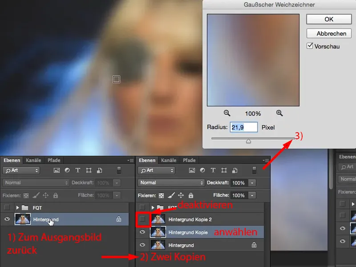Open Fläche dropdown arrow in left panel

(117, 195)
